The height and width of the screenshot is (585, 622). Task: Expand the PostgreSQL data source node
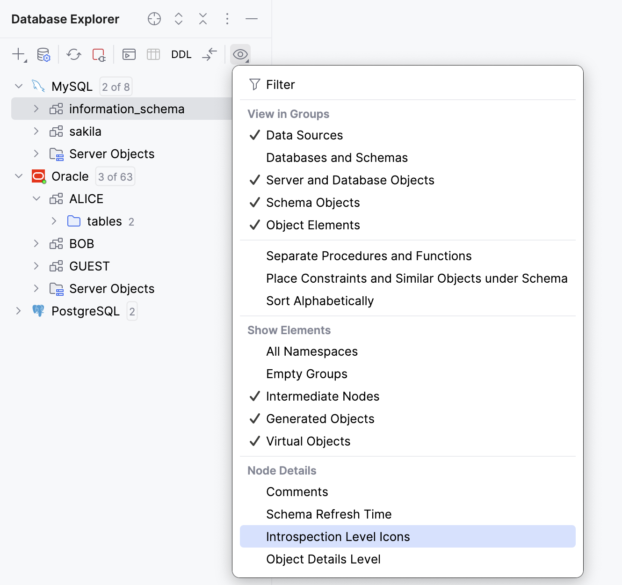[19, 311]
